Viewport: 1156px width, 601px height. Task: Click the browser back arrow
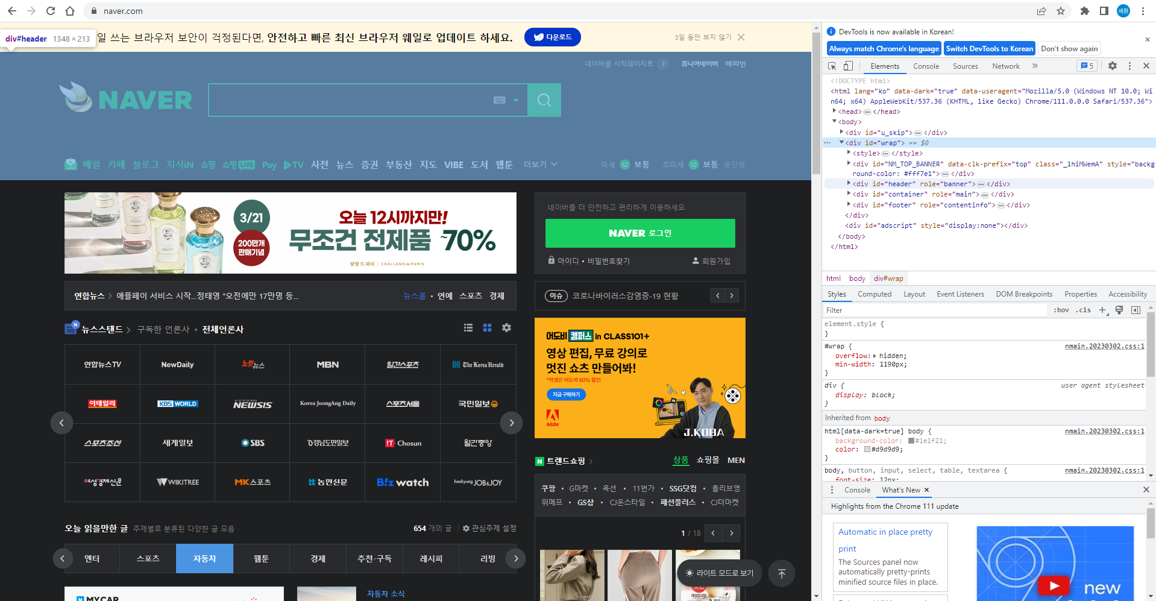point(12,11)
